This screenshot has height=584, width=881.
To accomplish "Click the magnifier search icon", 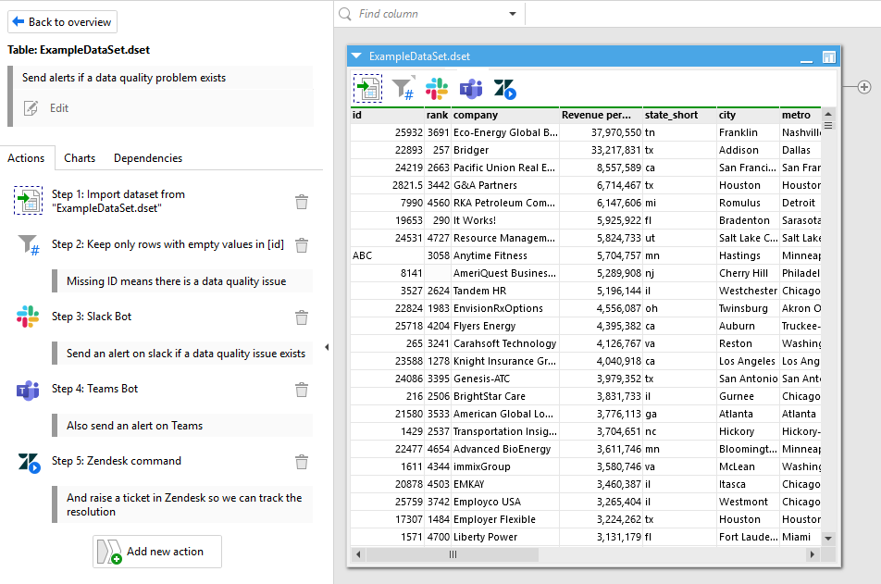I will (x=345, y=14).
